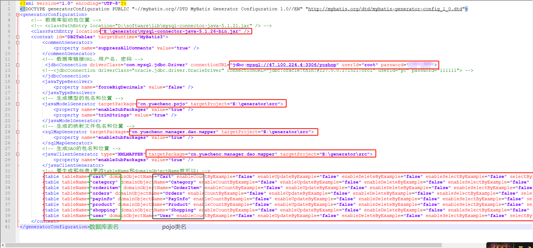Collapse the javaModelGenerator fold marker
The image size is (533, 248).
18,104
